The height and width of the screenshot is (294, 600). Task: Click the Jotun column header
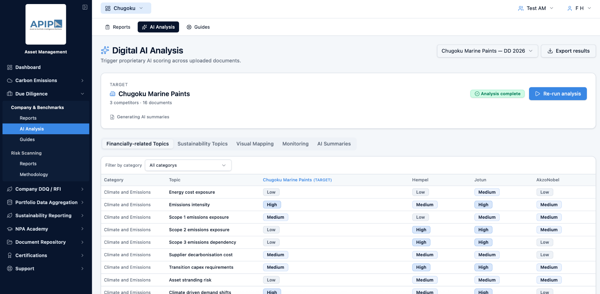pos(480,180)
